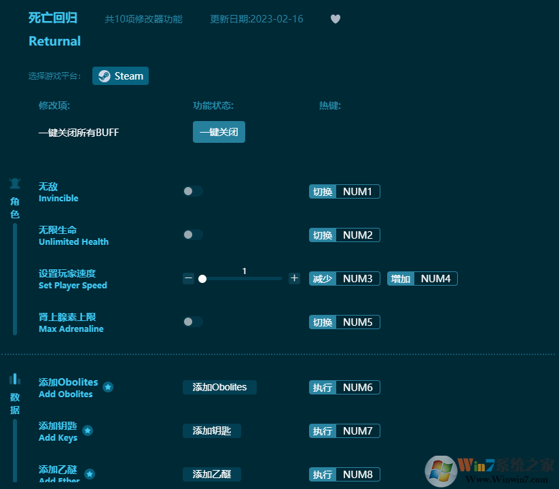Select the Steam platform button
Image resolution: width=559 pixels, height=489 pixels.
tap(120, 76)
